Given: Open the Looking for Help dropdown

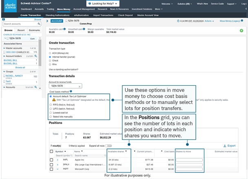Looking at the screenshot, I should pos(103,4).
